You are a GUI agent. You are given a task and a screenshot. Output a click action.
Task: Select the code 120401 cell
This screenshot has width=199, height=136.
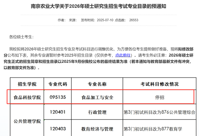pyautogui.click(x=57, y=112)
